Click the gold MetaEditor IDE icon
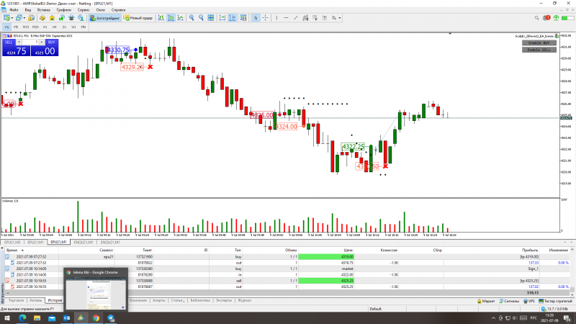The width and height of the screenshot is (576, 324). click(42, 17)
